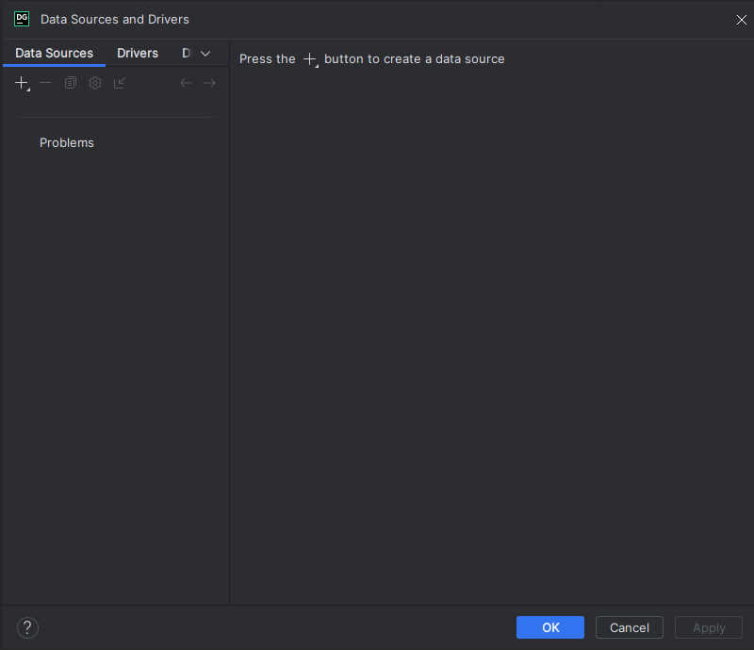Switch to the Drivers tab

(x=138, y=53)
